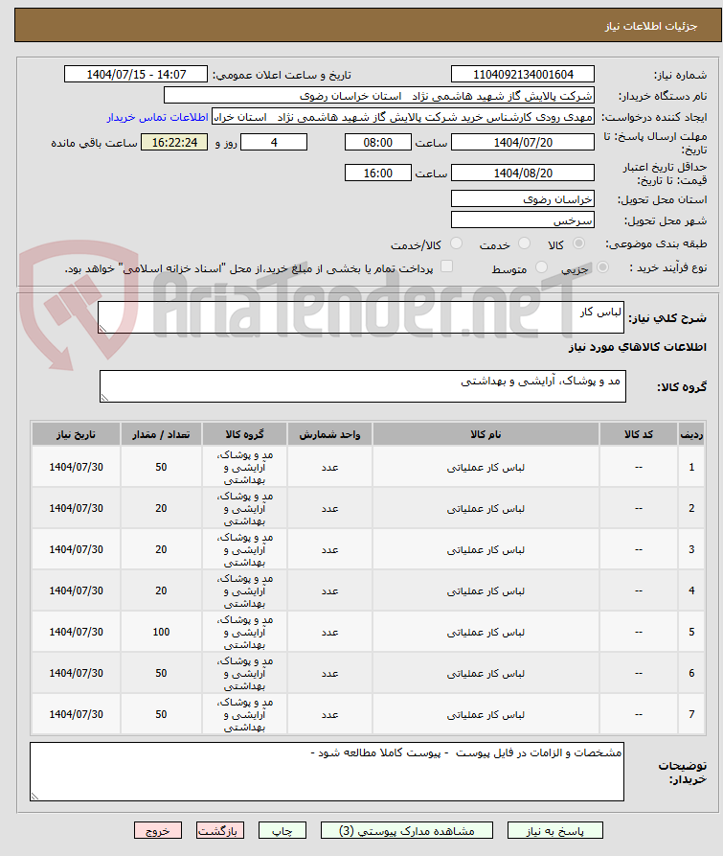Click the need number field 1104092134001604
The image size is (723, 856).
(x=522, y=74)
